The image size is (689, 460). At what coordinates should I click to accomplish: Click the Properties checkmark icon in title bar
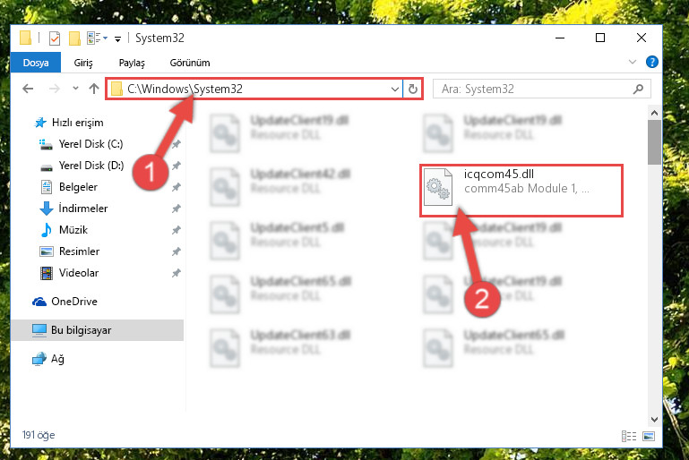coord(55,38)
